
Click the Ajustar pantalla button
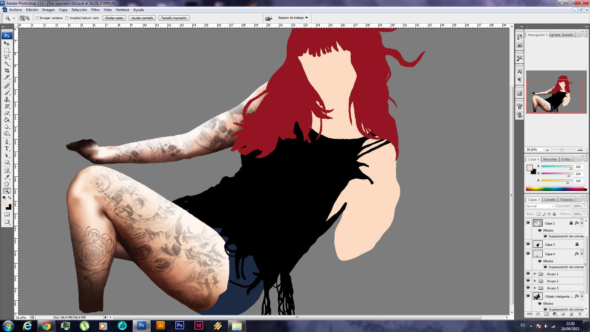pyautogui.click(x=142, y=18)
